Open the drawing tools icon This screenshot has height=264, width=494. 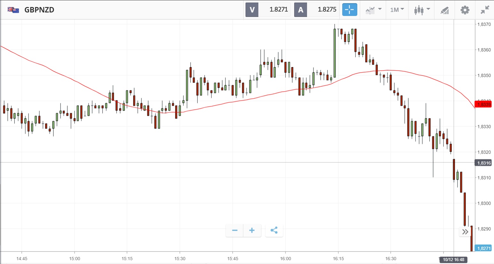tap(444, 10)
